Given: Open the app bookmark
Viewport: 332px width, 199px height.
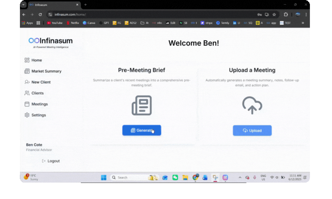Looking at the screenshot, I should click(271, 23).
